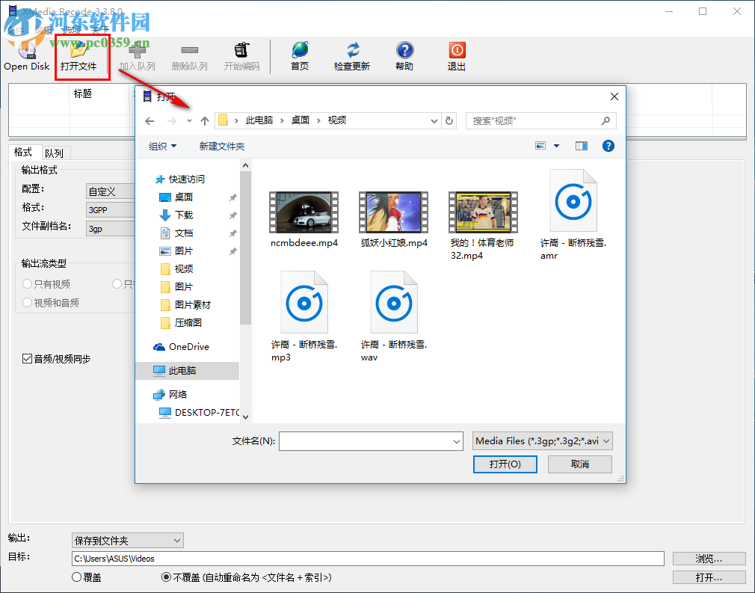Enable the 音频/视频同步 checkbox
The image size is (755, 593).
tap(27, 358)
